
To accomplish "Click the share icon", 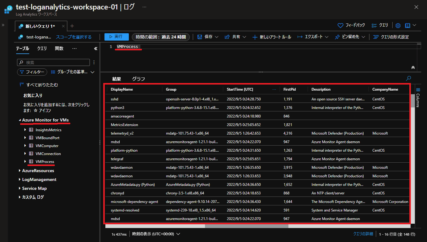I will tap(227, 37).
